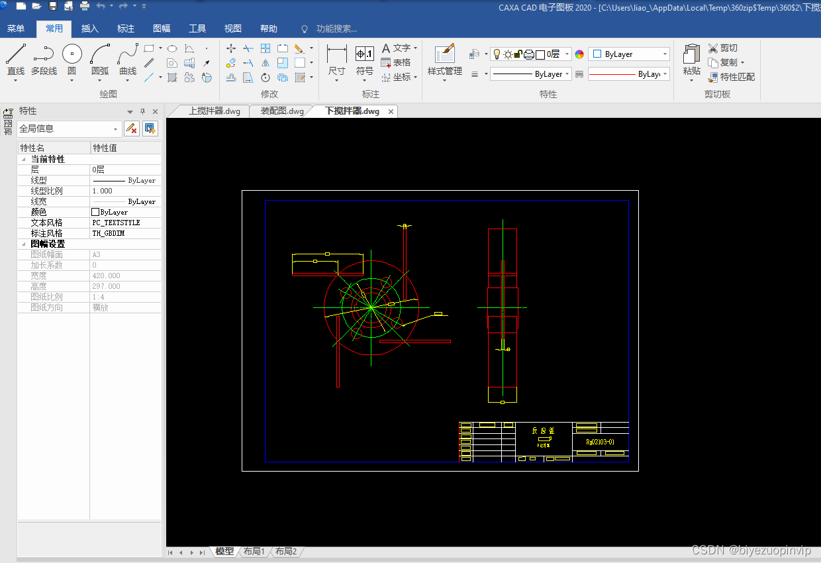Click the 文字 text button
The image size is (821, 563).
pos(400,48)
